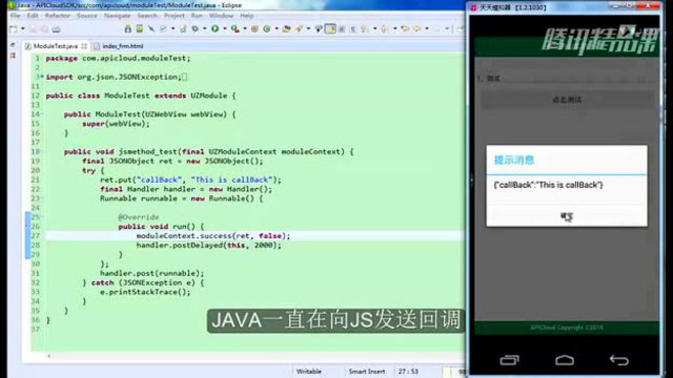Click the restore view icon in left sidebar
Screen dimensions: 673x378
[13, 45]
